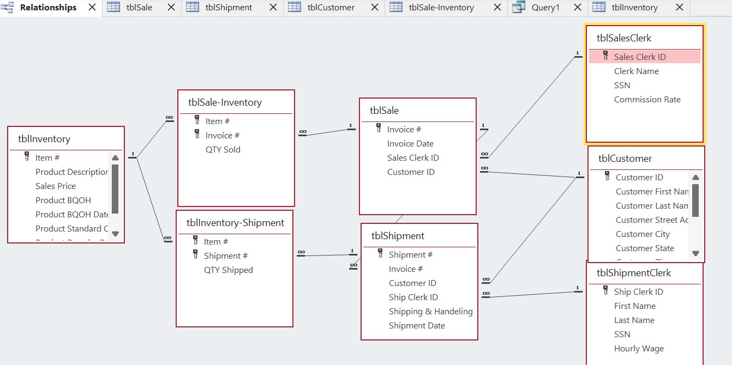Select the Hourly Wage field in tblShipmentClerk
The image size is (732, 365).
pyautogui.click(x=639, y=348)
